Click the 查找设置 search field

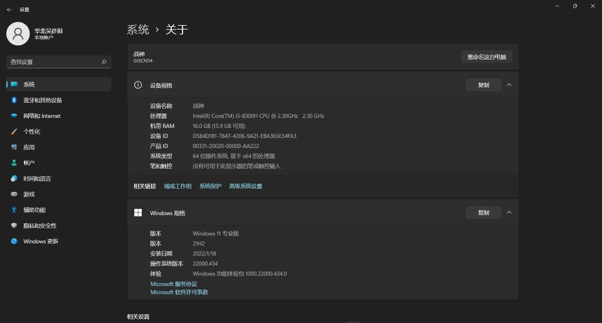point(59,62)
